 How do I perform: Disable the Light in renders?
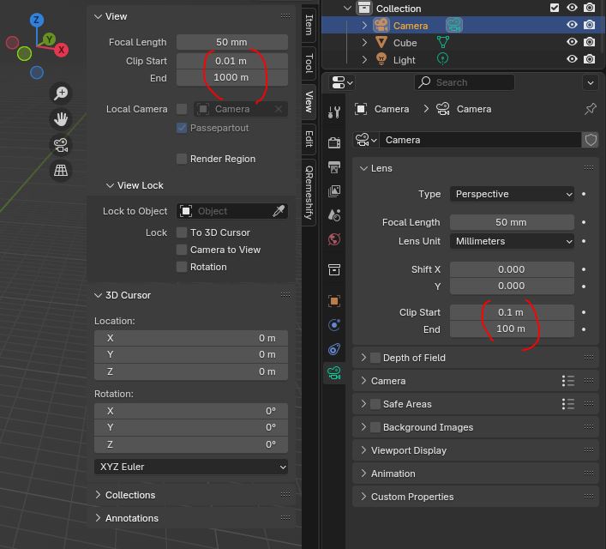click(589, 59)
